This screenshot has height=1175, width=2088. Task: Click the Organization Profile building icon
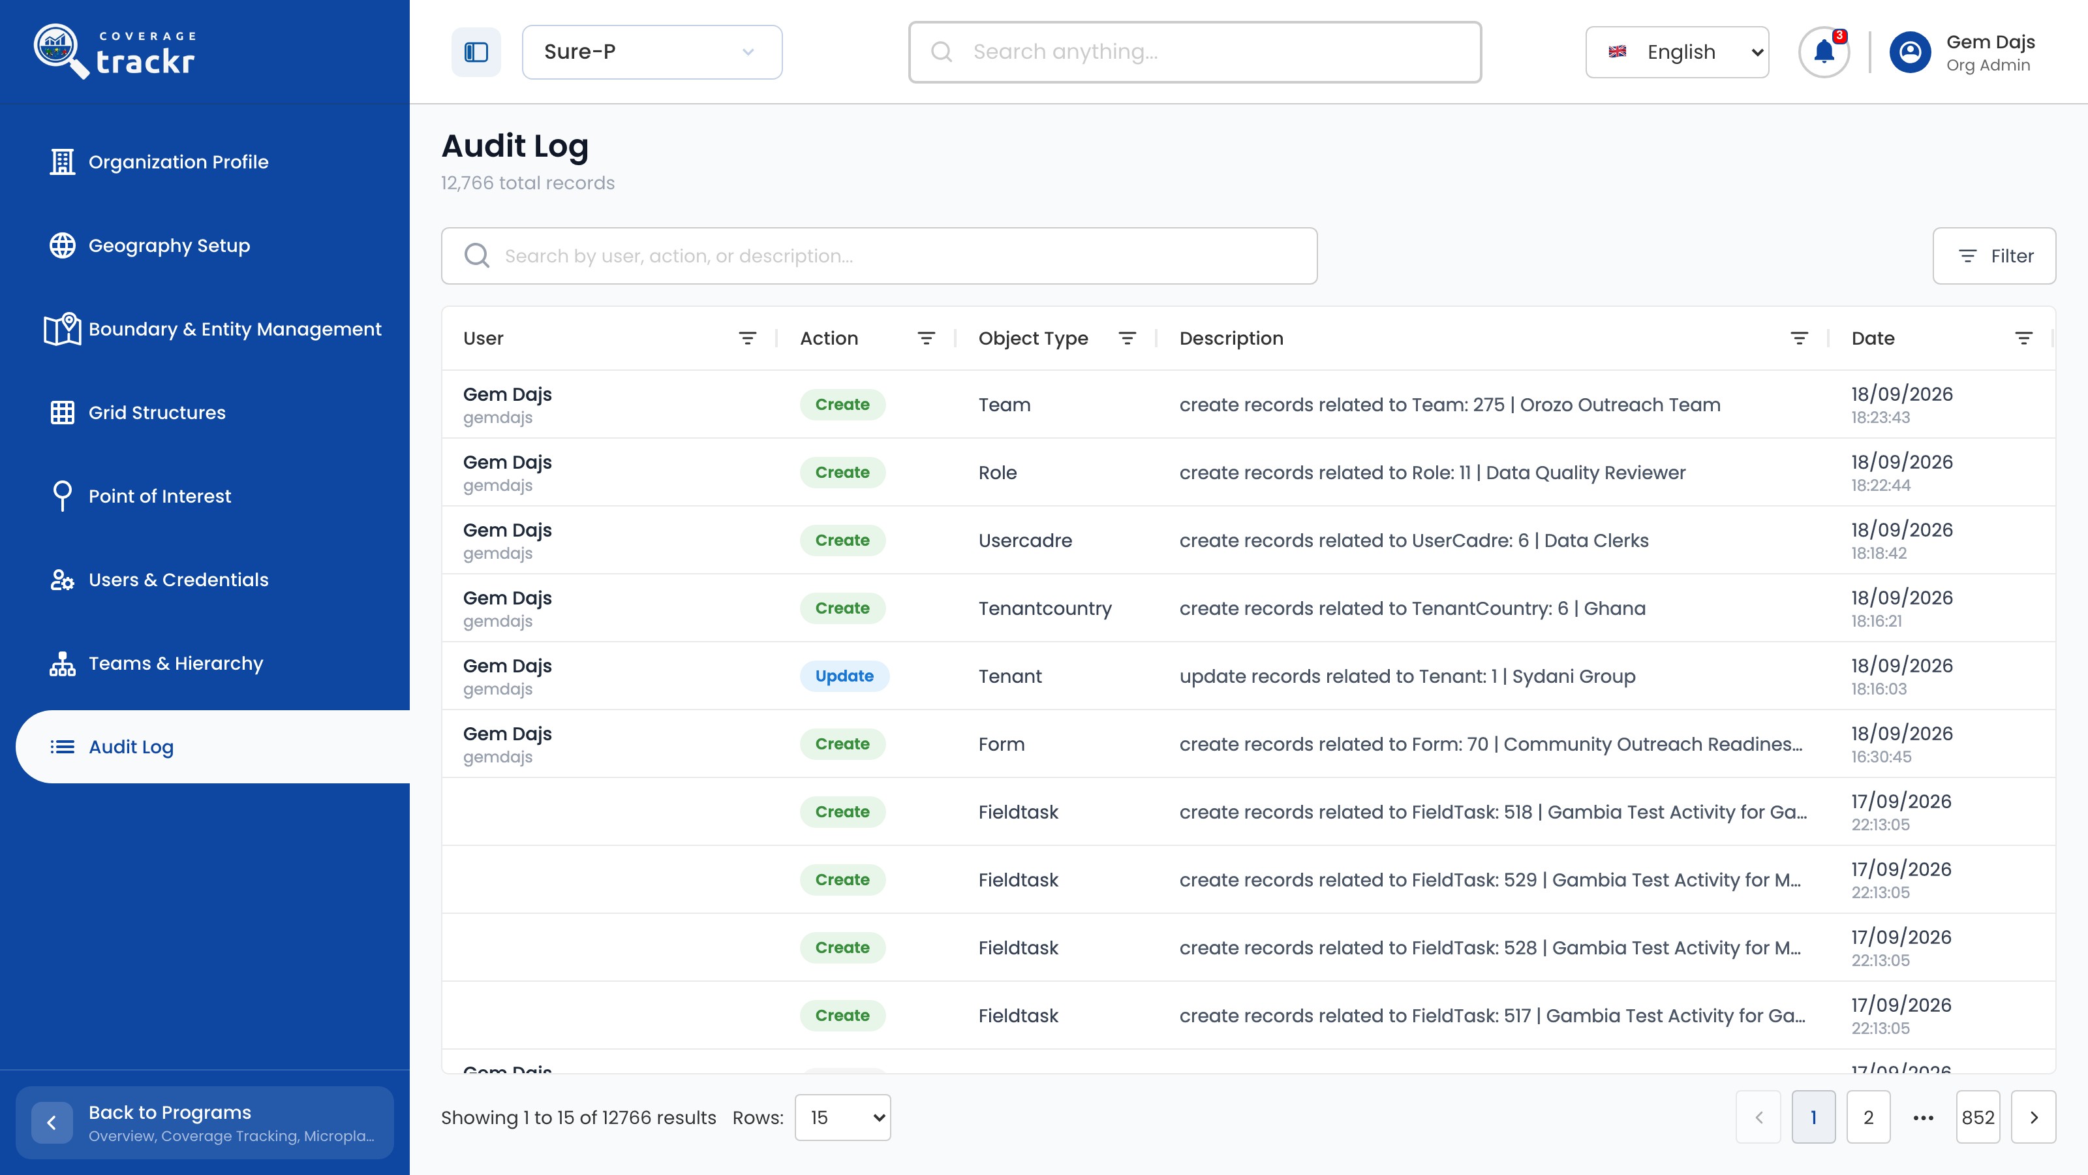click(x=63, y=161)
